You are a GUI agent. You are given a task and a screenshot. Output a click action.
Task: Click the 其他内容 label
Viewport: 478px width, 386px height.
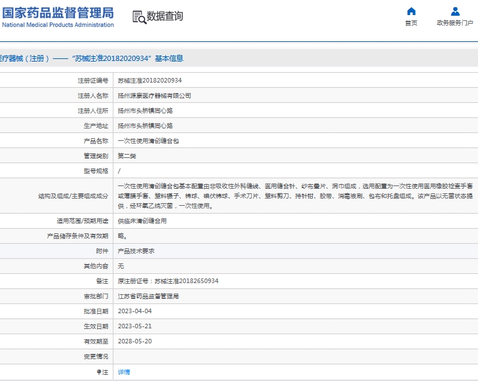click(96, 266)
